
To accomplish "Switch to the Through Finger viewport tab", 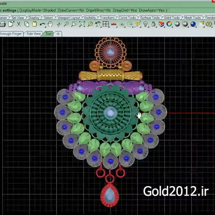I will click(x=11, y=34).
